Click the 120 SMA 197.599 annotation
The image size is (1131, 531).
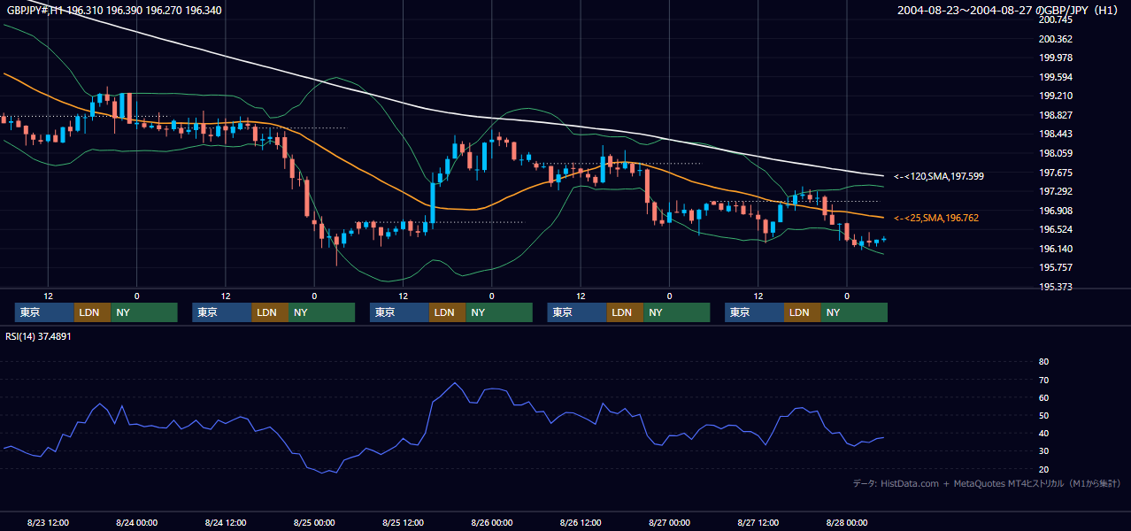click(x=939, y=177)
